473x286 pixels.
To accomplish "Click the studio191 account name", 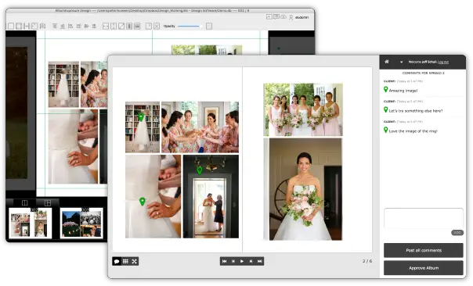I will click(x=301, y=17).
